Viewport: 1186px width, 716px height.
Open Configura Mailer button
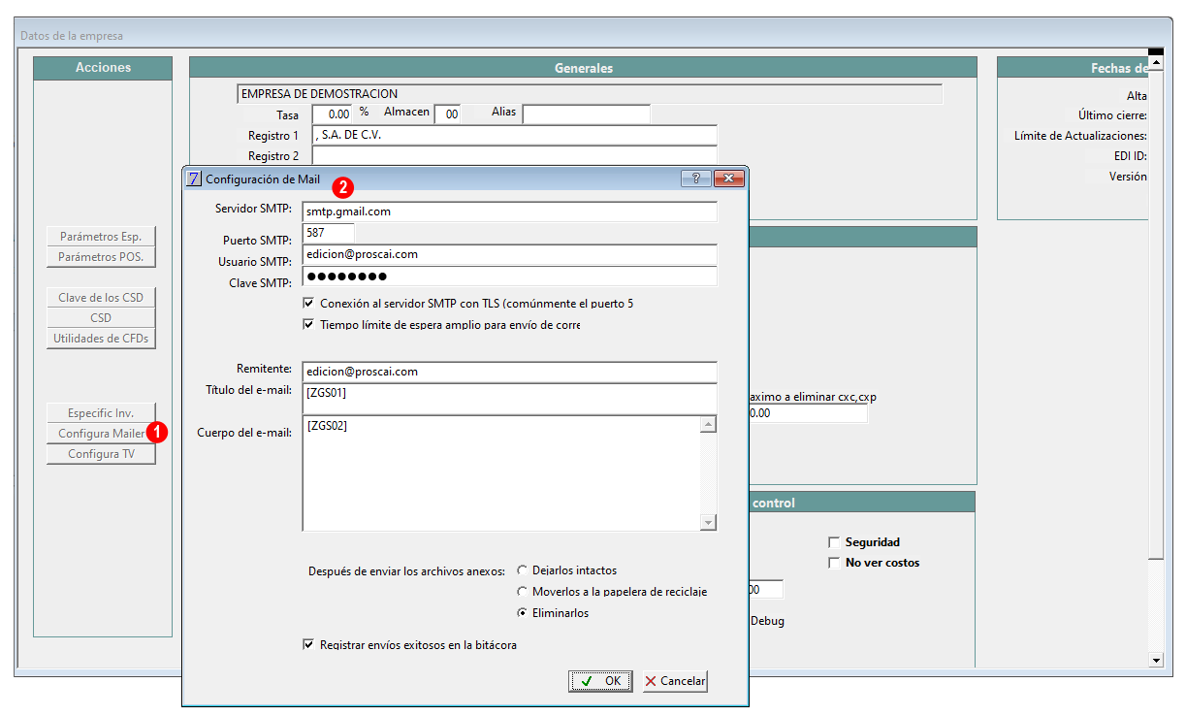(x=101, y=434)
